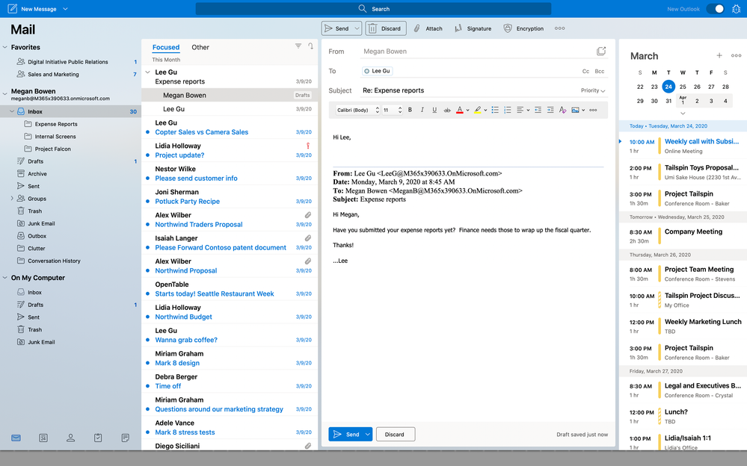
Task: Open the Calibri (Body) font selector
Action: pyautogui.click(x=357, y=110)
